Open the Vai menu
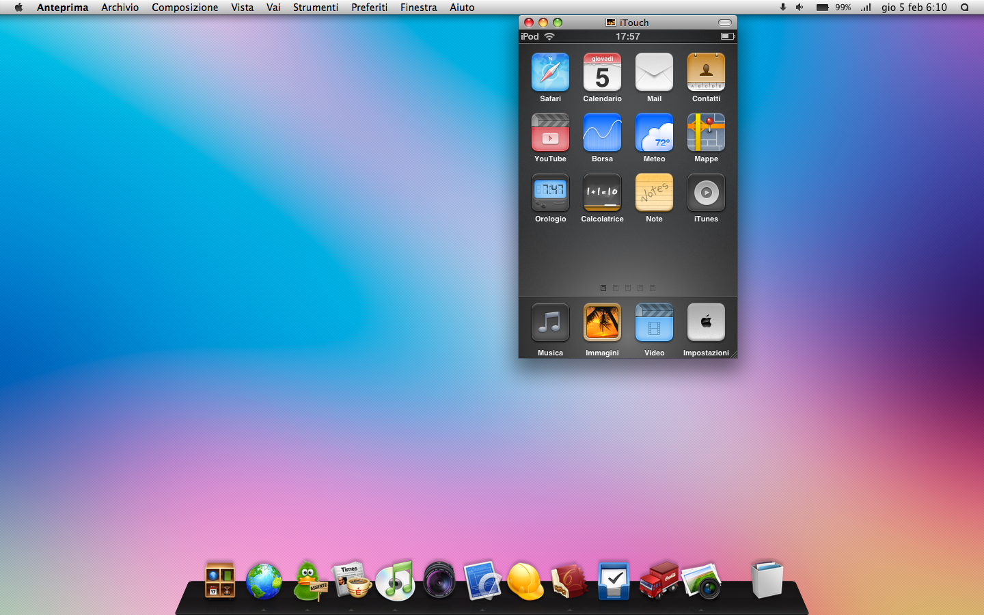 coord(273,8)
